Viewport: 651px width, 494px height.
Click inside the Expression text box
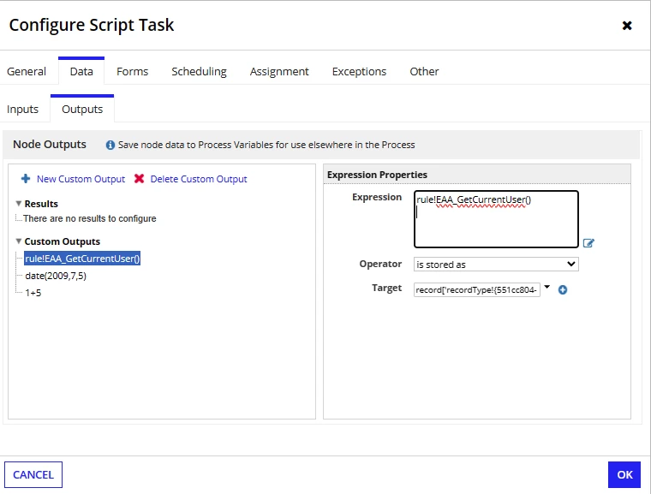[496, 219]
